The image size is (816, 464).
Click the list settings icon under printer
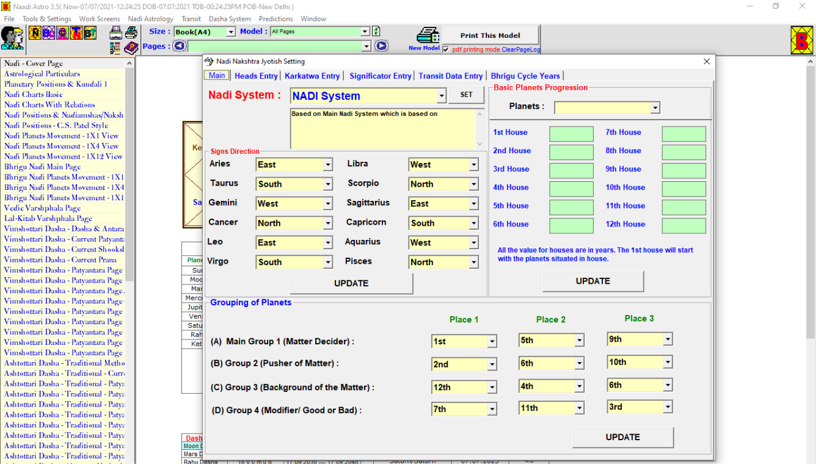point(115,48)
